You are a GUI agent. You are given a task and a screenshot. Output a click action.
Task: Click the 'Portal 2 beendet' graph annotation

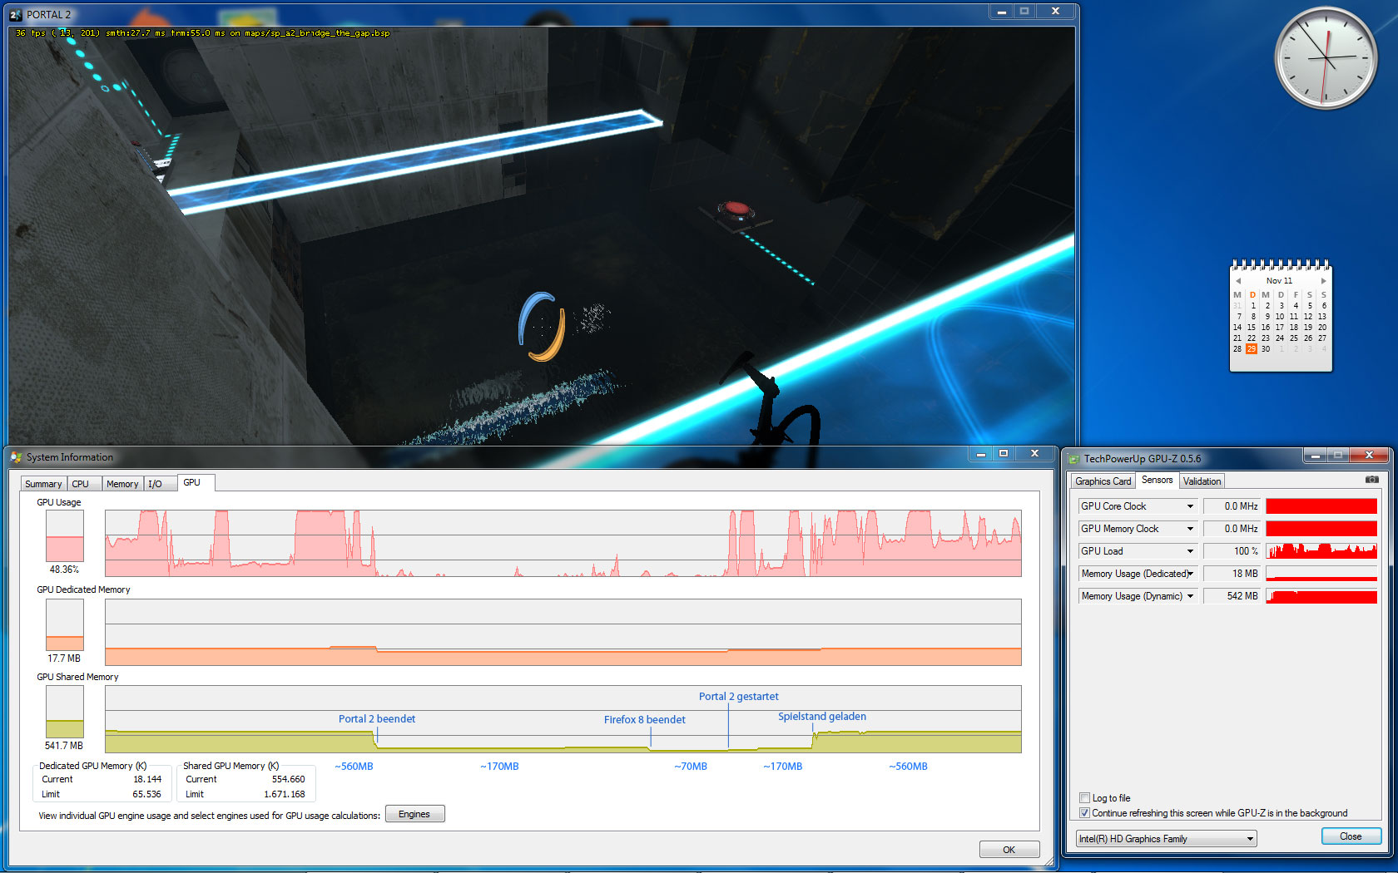[377, 719]
